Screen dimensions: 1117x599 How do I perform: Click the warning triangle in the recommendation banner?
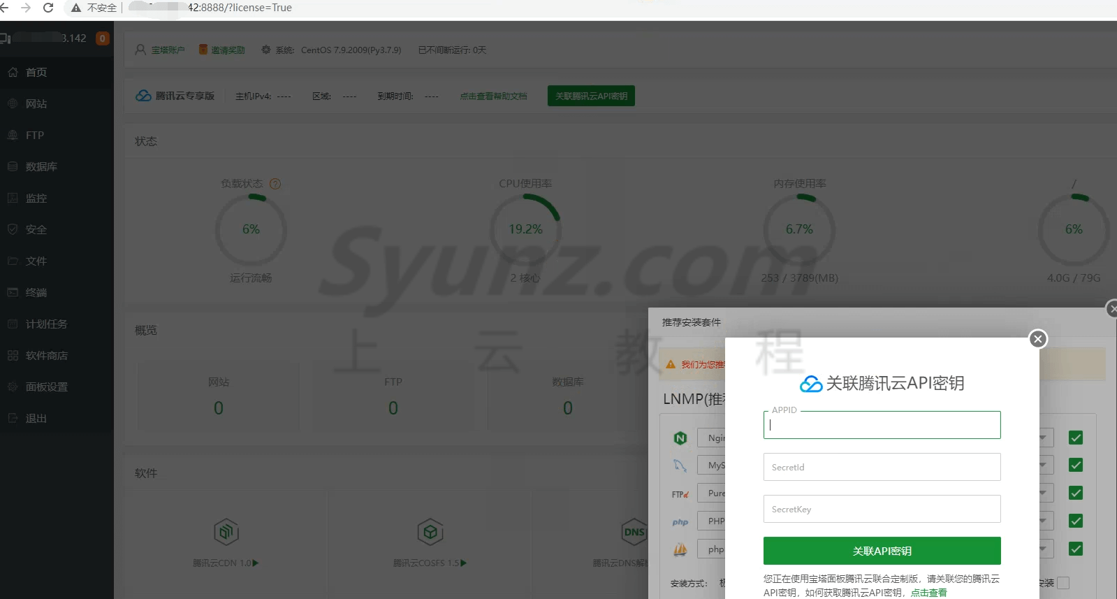[671, 364]
